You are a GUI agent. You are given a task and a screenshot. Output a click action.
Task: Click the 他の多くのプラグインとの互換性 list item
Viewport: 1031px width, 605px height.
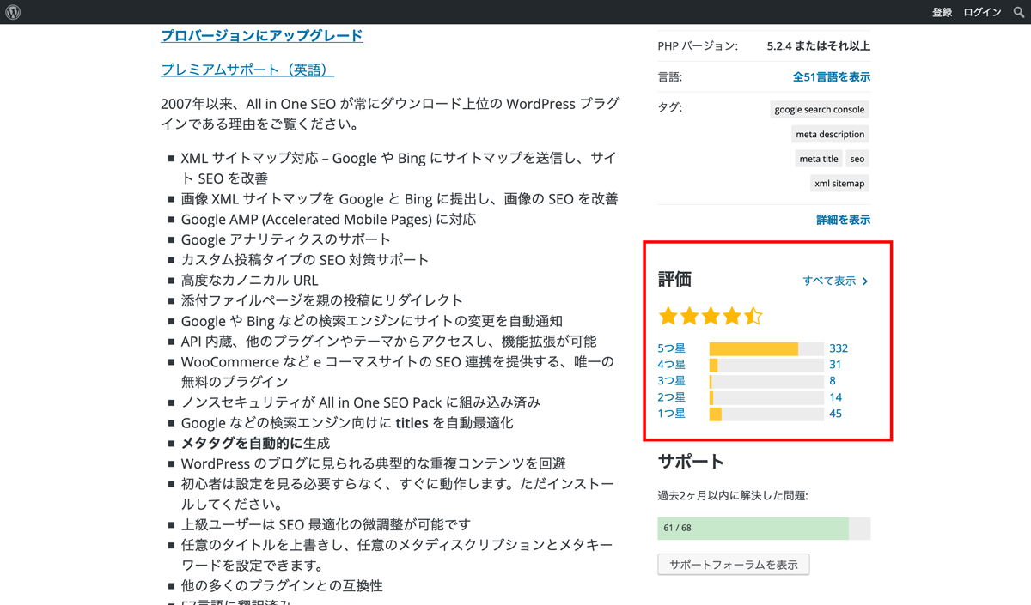click(282, 585)
